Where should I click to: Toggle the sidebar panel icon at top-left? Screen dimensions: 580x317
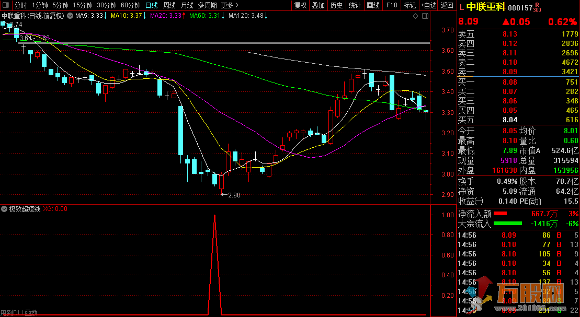pyautogui.click(x=6, y=5)
